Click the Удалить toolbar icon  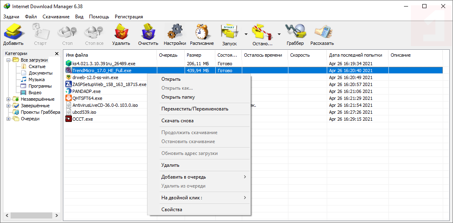point(121,31)
